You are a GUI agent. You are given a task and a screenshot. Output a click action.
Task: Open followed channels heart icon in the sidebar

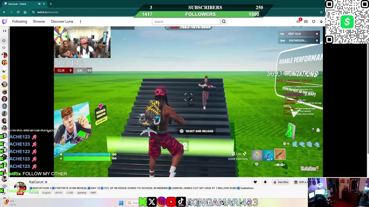tap(4, 48)
